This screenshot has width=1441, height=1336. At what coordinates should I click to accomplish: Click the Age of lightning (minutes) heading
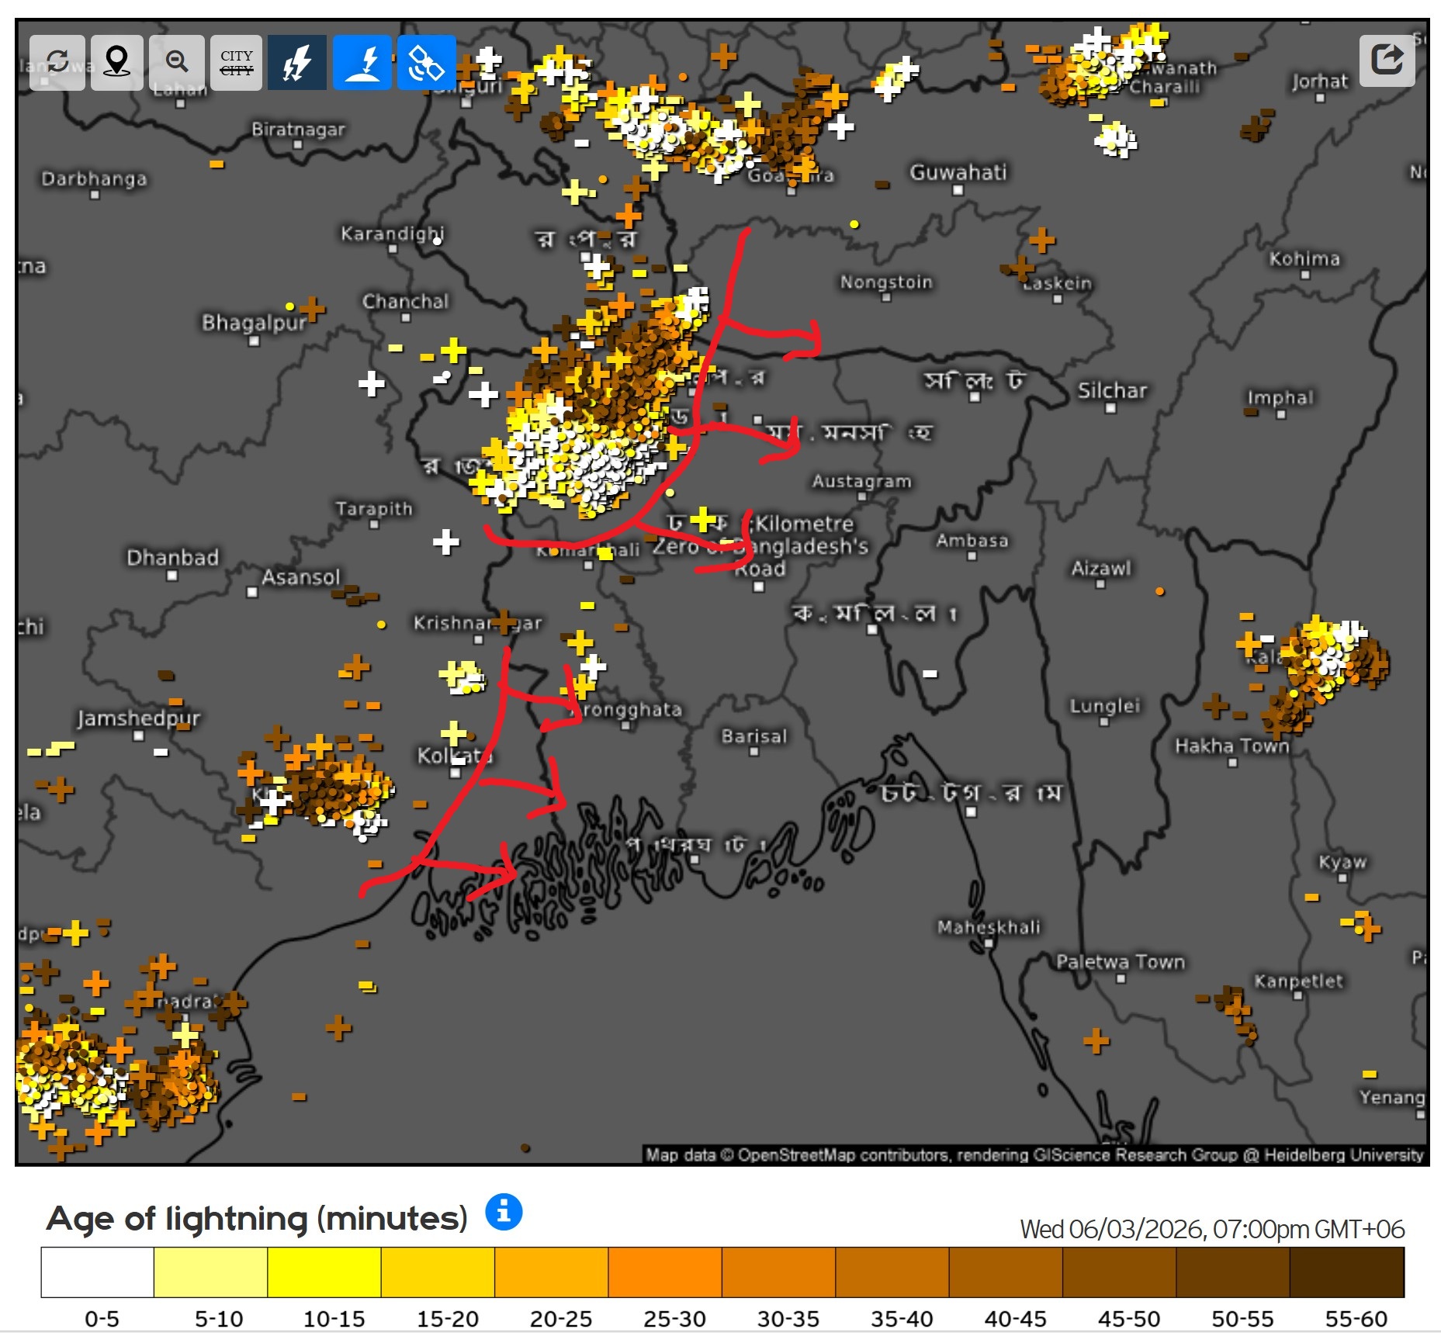coord(257,1218)
